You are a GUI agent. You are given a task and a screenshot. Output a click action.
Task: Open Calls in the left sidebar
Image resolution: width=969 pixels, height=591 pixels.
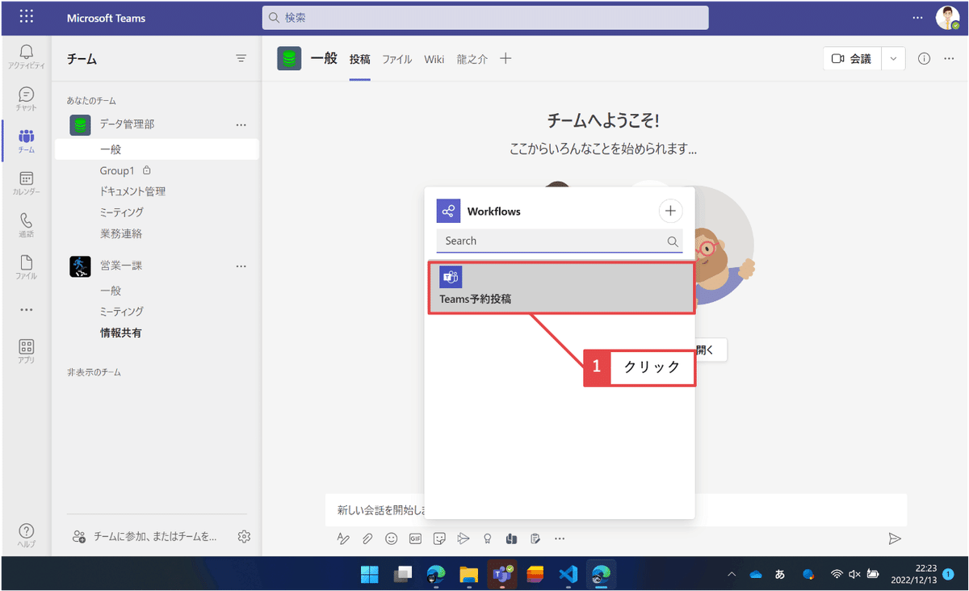tap(27, 225)
